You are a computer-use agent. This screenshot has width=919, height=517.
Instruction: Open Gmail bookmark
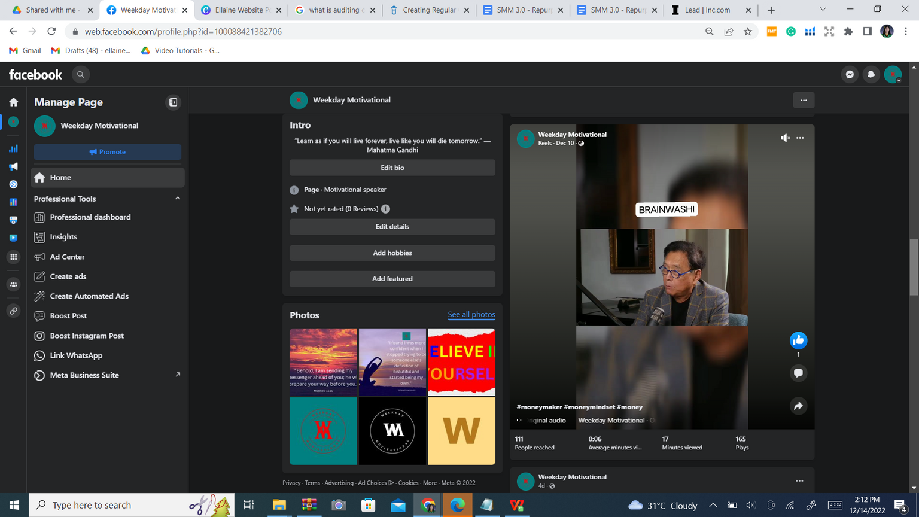(x=25, y=51)
